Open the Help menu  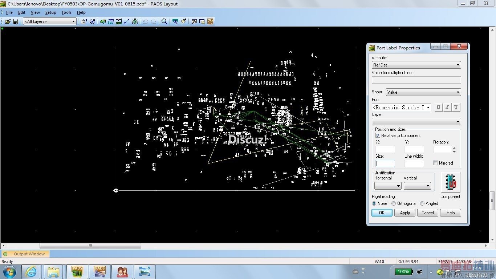tap(81, 12)
